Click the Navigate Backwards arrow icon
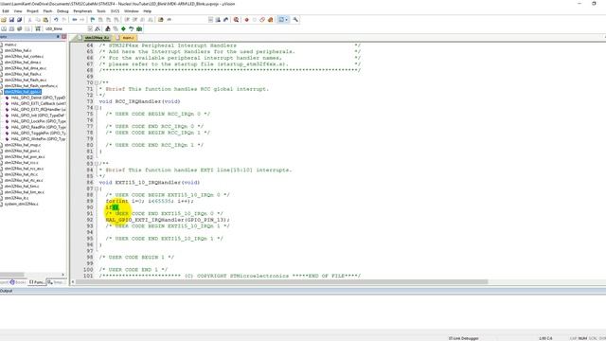Image resolution: width=606 pixels, height=341 pixels. (x=75, y=20)
